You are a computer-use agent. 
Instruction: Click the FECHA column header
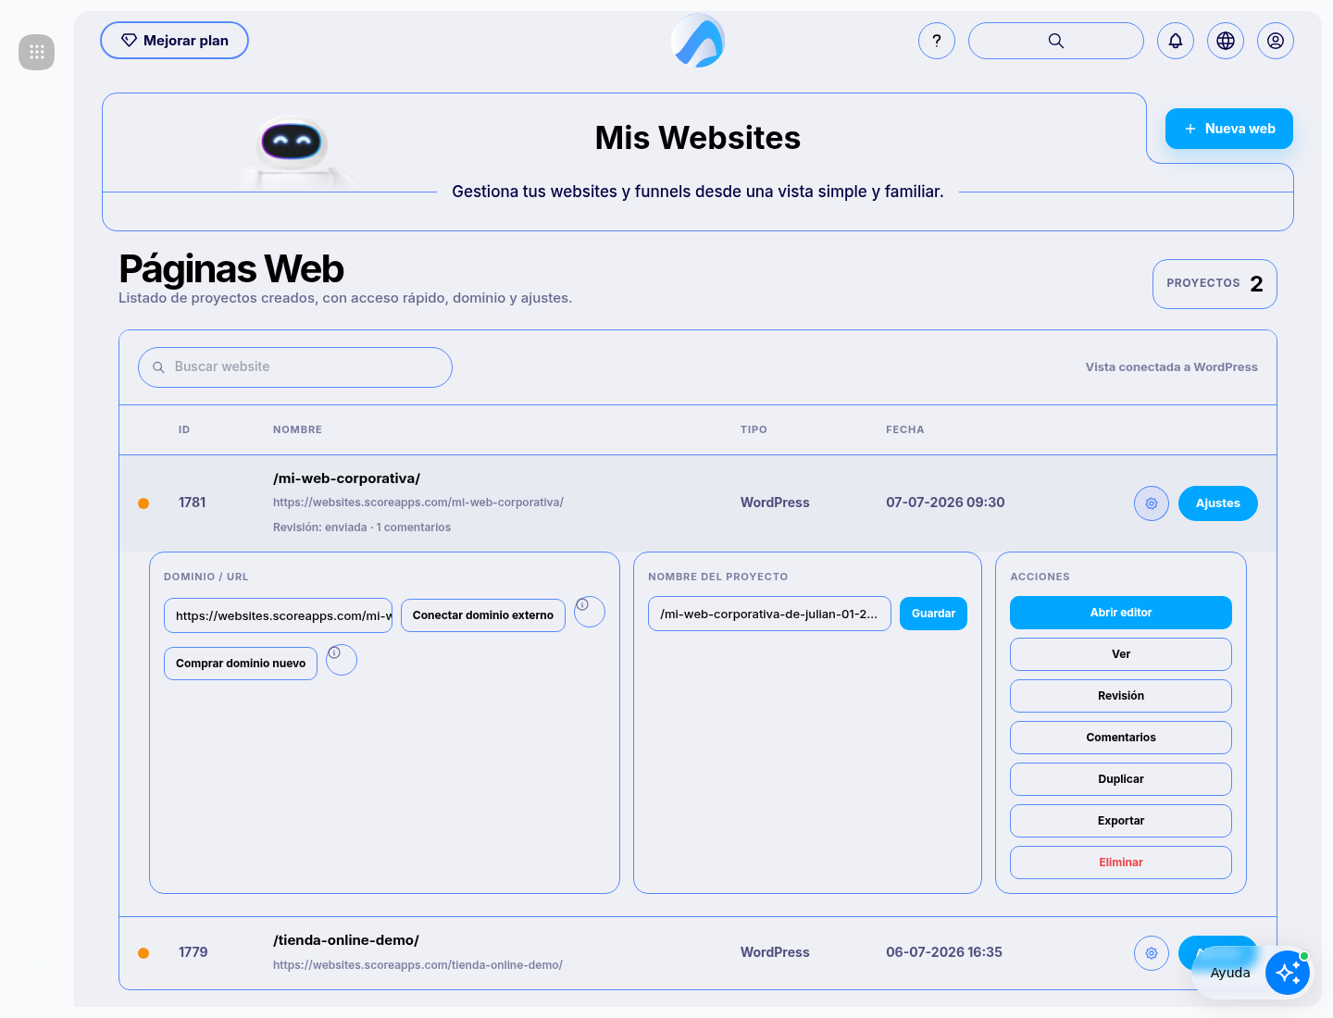904,429
